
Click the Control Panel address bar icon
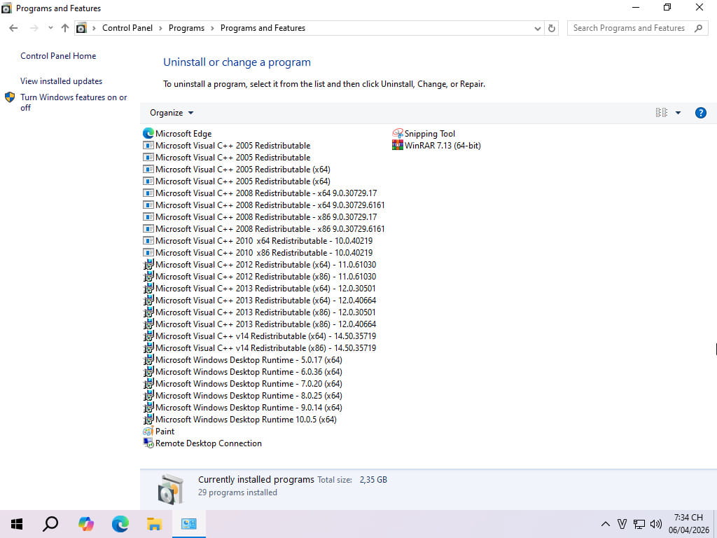tap(81, 28)
